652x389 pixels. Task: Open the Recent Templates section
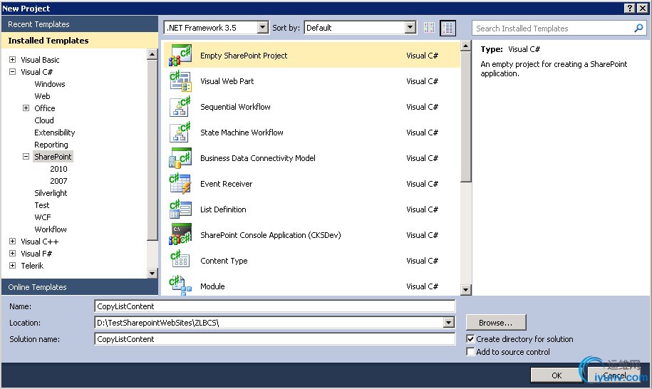click(79, 24)
